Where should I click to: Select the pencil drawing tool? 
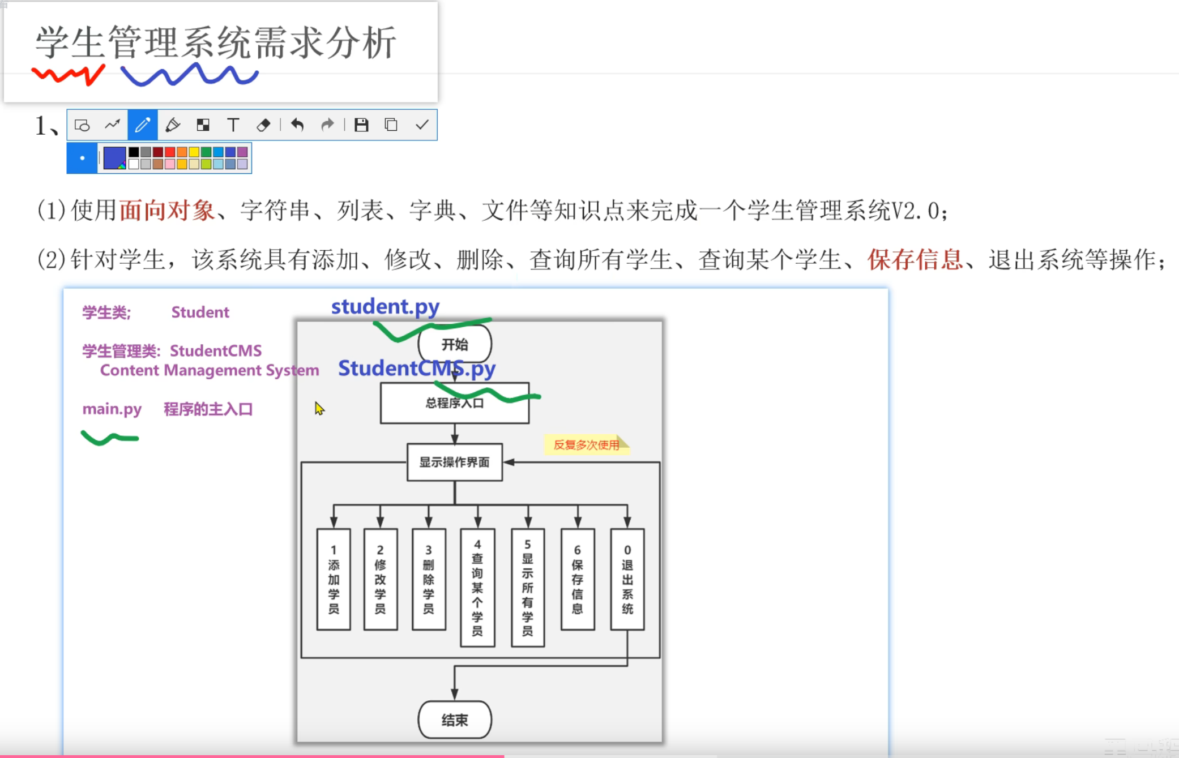pyautogui.click(x=142, y=125)
